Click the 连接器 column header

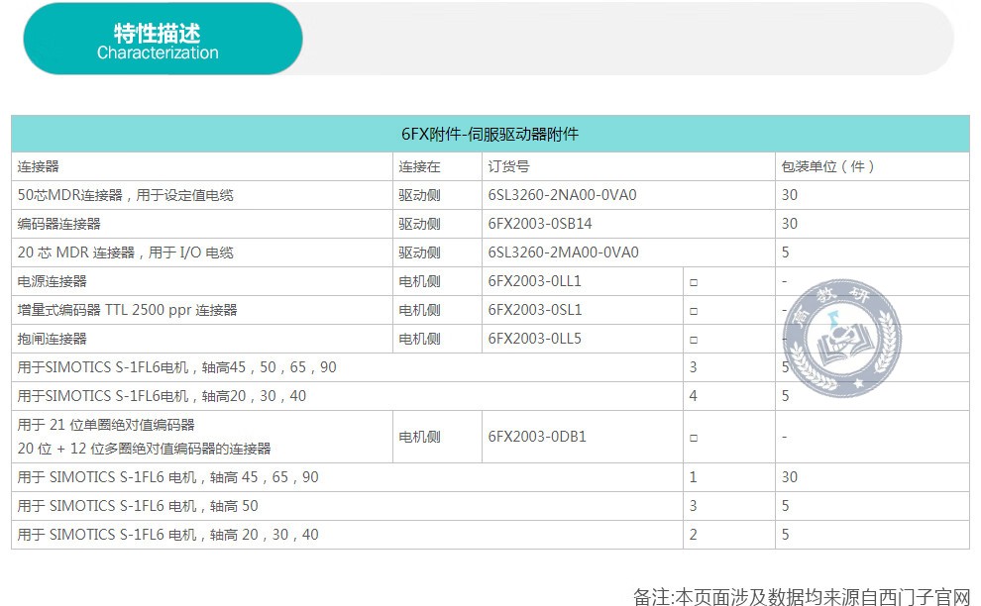(39, 167)
